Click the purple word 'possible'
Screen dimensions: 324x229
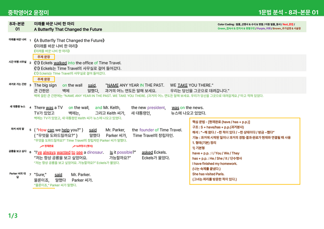[124, 152]
